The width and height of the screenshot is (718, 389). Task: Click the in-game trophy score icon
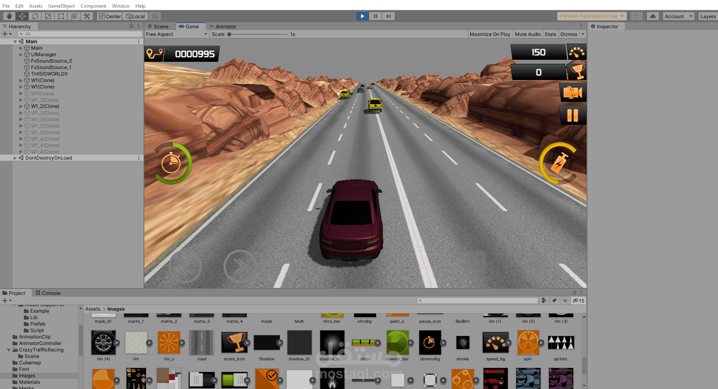tap(577, 72)
